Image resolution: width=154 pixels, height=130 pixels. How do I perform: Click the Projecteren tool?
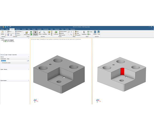tap(62, 35)
